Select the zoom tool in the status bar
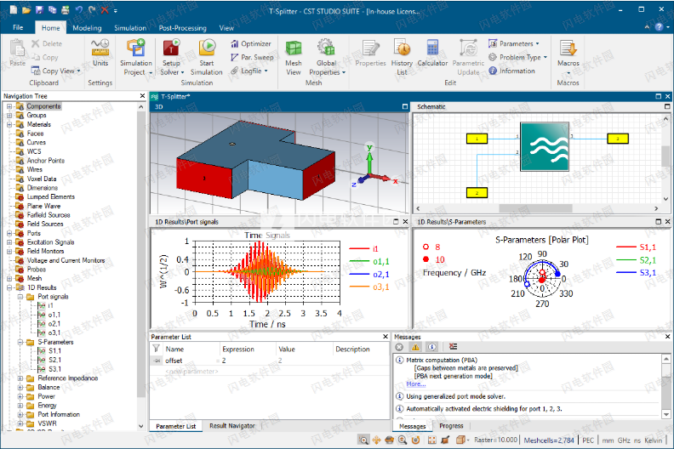Viewport: 674px width, 449px height. point(363,440)
